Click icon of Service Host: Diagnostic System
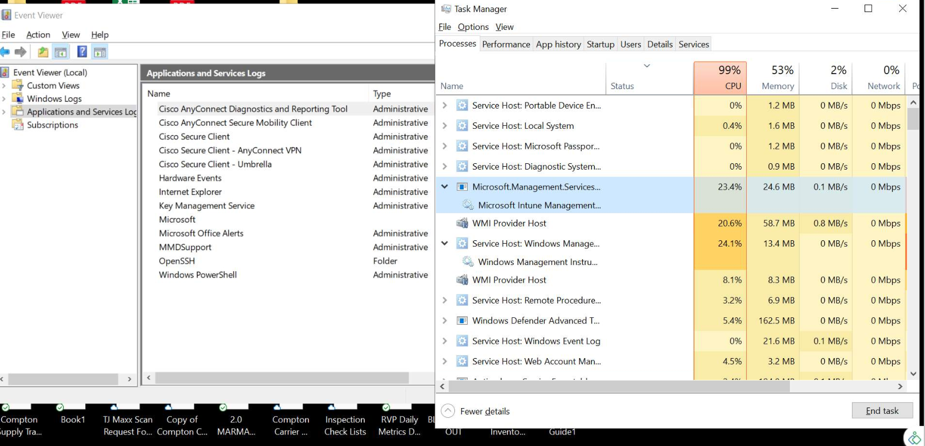 pos(462,166)
